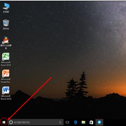Click the "Excel 2010" label text
This screenshot has height=126, width=126.
click(x=6, y=65)
